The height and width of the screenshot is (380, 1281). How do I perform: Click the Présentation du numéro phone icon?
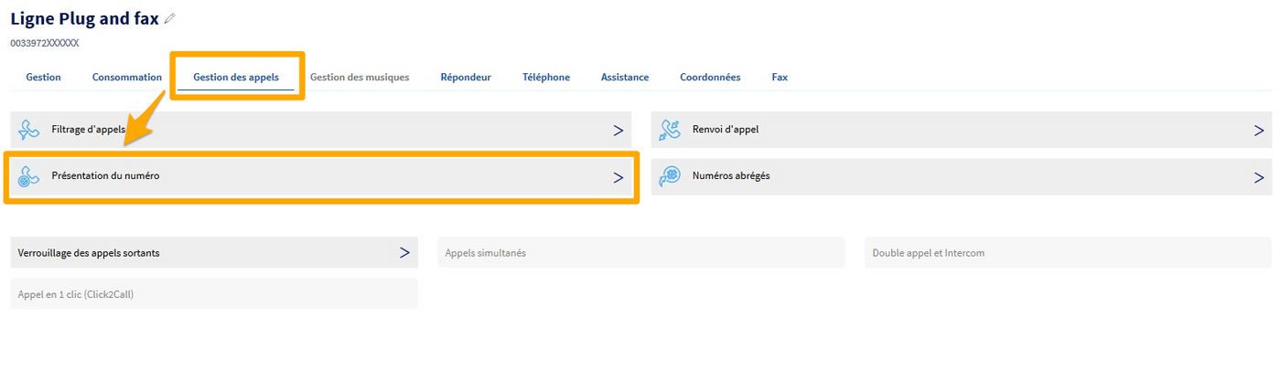click(x=29, y=176)
